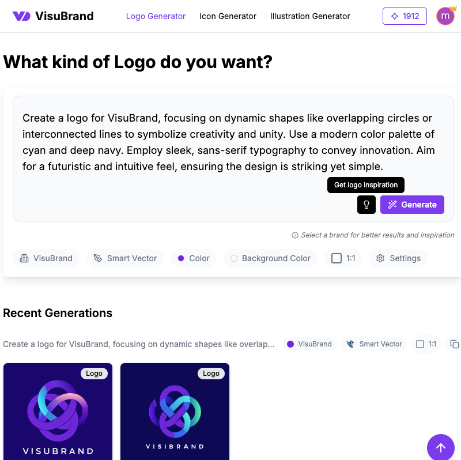This screenshot has height=460, width=461.
Task: Click the info icon beside brand hint
Action: [294, 235]
